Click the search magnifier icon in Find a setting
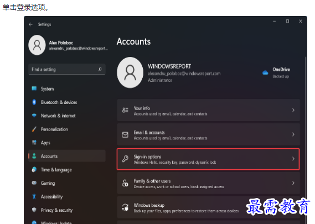 [100, 69]
